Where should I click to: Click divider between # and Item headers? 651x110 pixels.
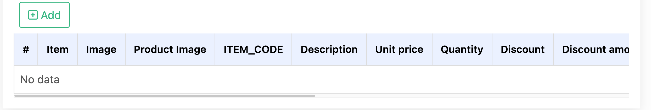[38, 49]
